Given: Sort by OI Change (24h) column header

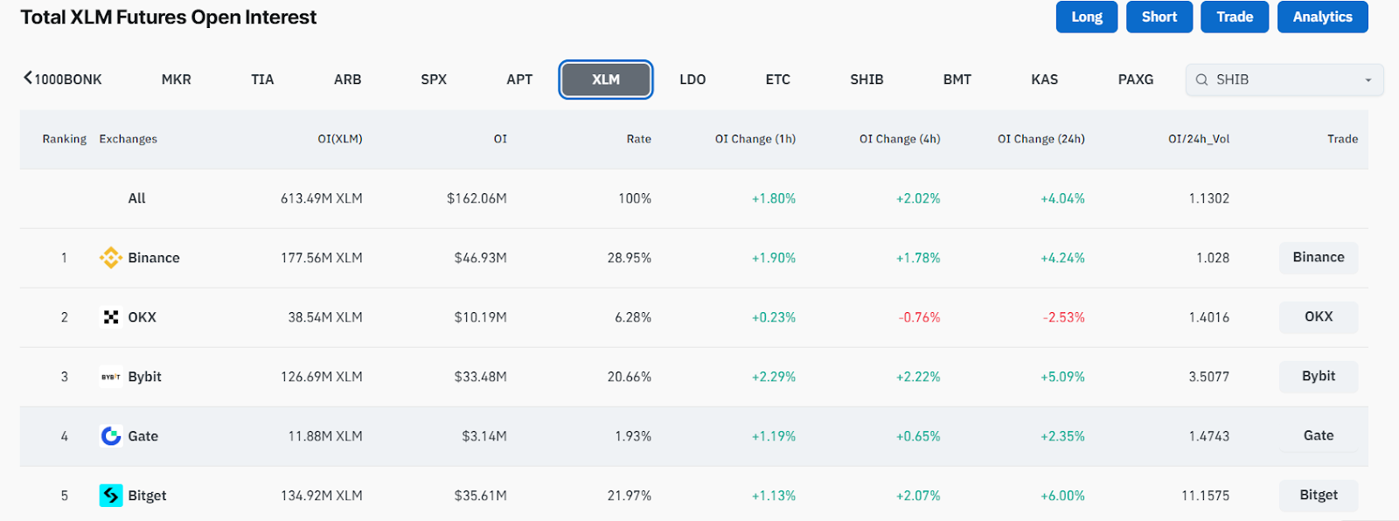Looking at the screenshot, I should [1041, 139].
